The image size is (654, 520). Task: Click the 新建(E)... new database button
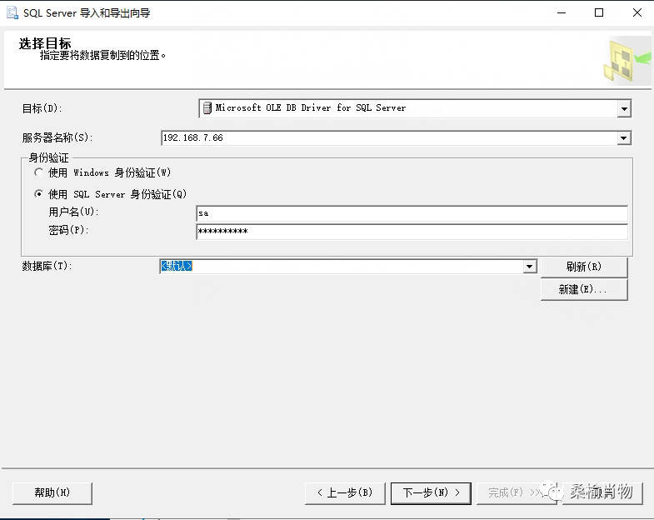584,290
